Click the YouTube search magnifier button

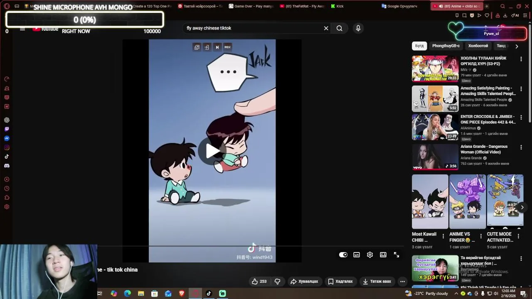point(340,28)
